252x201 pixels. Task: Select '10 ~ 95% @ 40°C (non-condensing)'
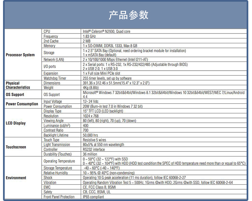[109, 173]
